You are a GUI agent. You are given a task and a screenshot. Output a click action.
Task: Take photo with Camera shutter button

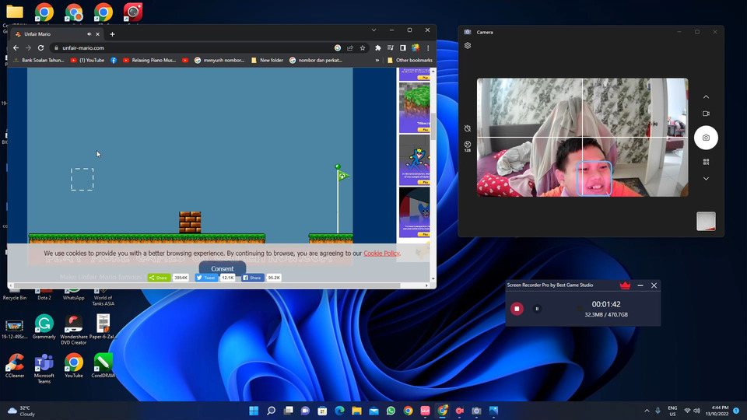(x=706, y=138)
